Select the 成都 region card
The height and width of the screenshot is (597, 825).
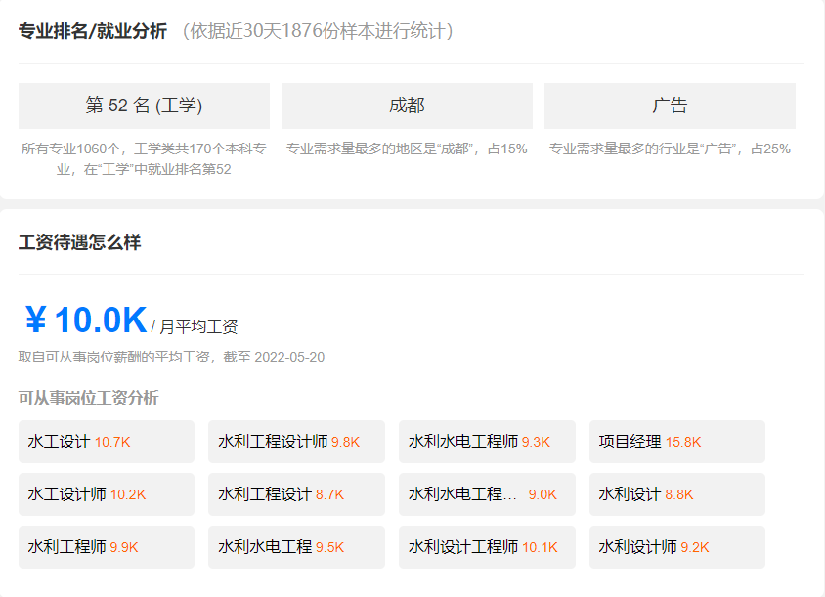coord(407,106)
